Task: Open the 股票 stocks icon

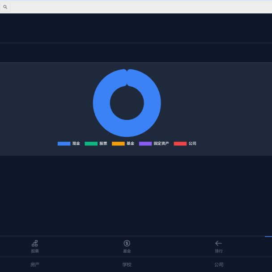Action: tap(35, 243)
